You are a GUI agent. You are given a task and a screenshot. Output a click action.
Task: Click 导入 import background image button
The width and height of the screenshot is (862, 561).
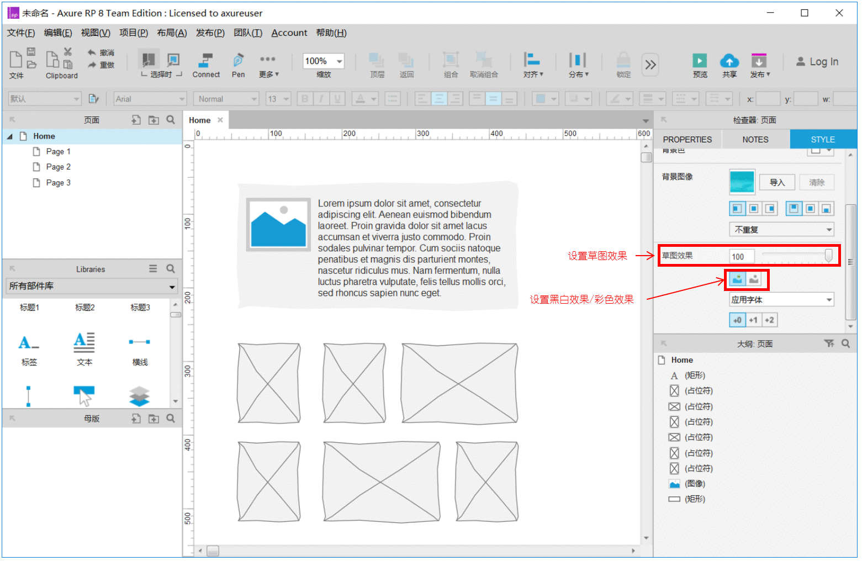(x=777, y=182)
